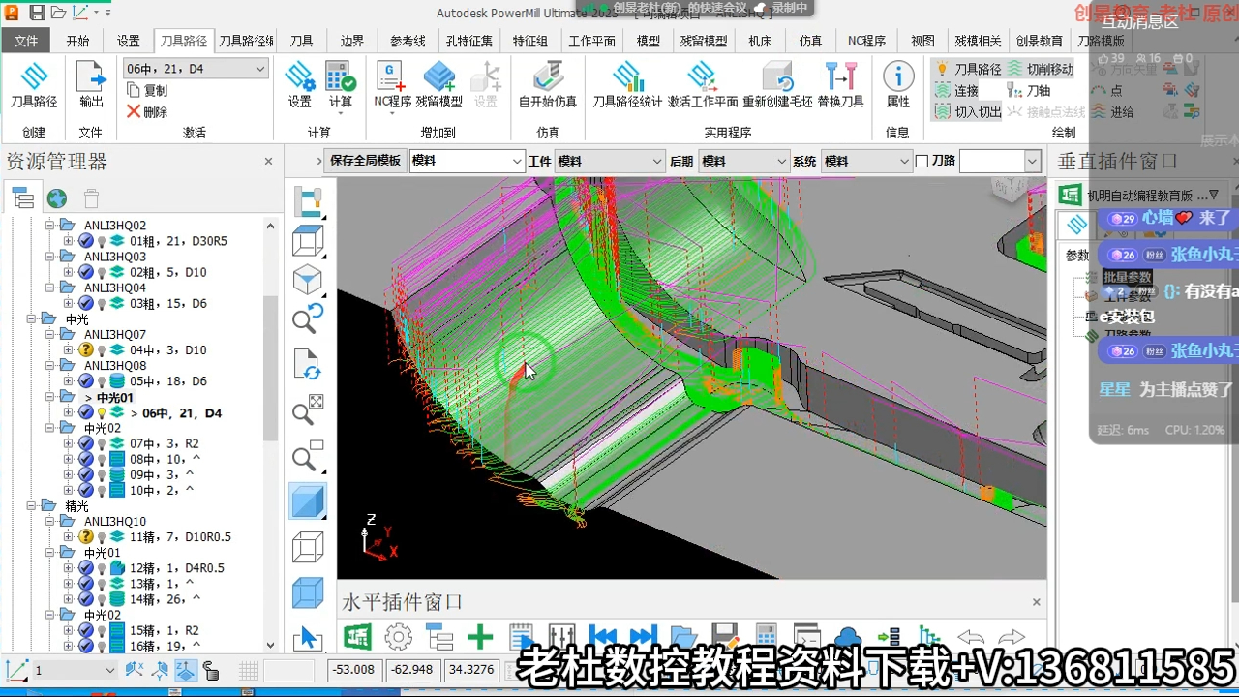Close the 水平插件窗口 panel
The height and width of the screenshot is (697, 1239).
(1036, 602)
